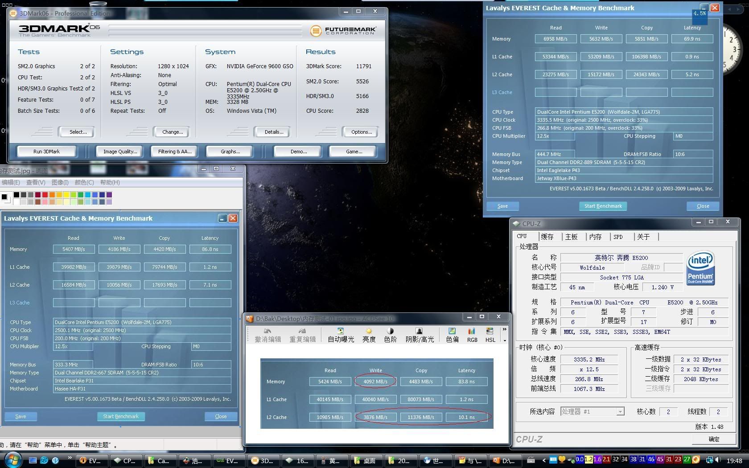The image size is (749, 468).
Task: Select the RGB adjustment icon
Action: pos(472,332)
